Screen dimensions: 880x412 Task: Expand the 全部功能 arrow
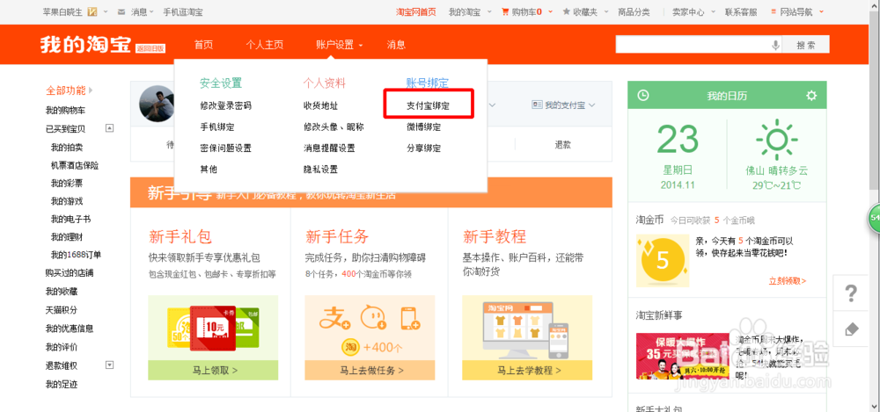(x=91, y=90)
